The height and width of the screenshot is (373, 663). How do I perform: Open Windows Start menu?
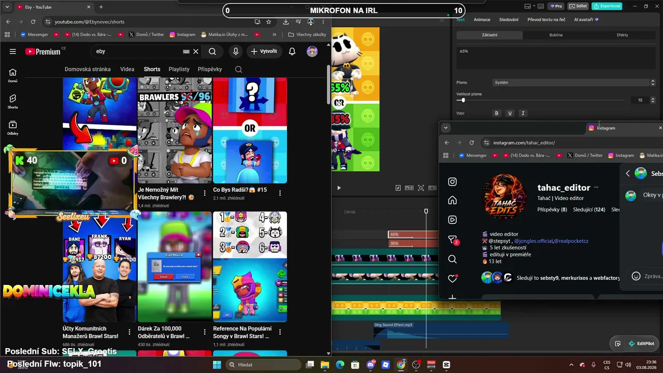(x=217, y=365)
